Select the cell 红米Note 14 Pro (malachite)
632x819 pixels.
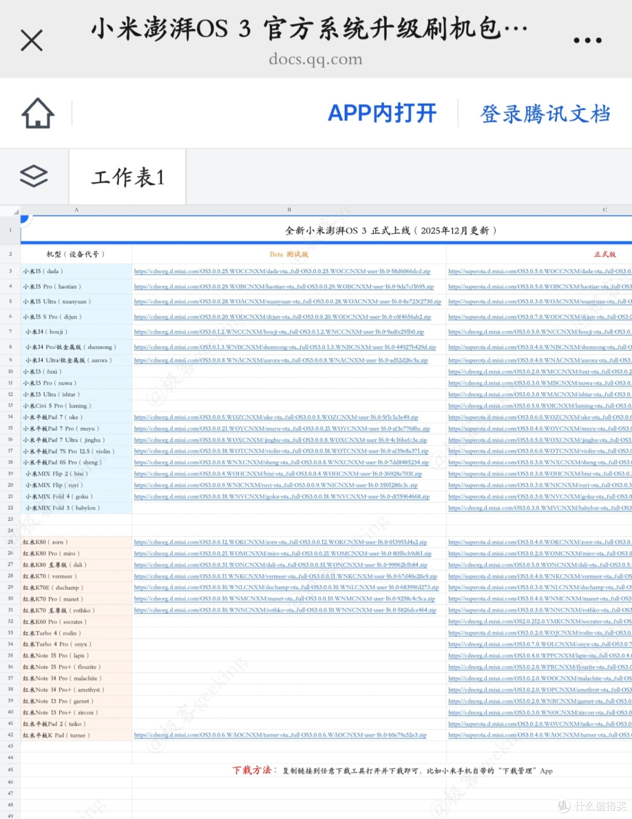click(x=76, y=679)
